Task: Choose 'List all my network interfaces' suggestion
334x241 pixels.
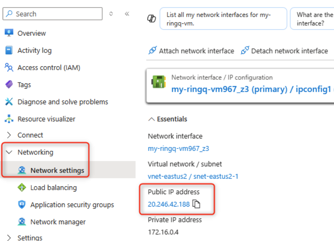Action: point(223,19)
